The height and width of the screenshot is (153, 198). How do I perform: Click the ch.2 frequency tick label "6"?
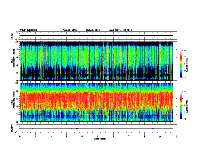tap(17, 99)
